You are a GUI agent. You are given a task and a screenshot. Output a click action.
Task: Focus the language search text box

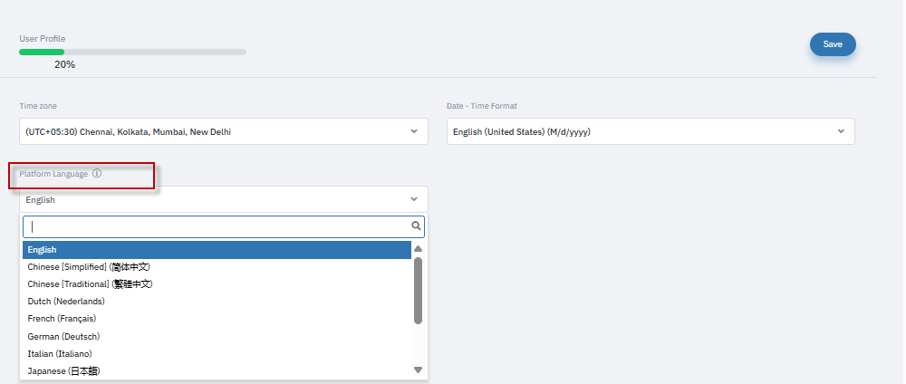(x=217, y=226)
